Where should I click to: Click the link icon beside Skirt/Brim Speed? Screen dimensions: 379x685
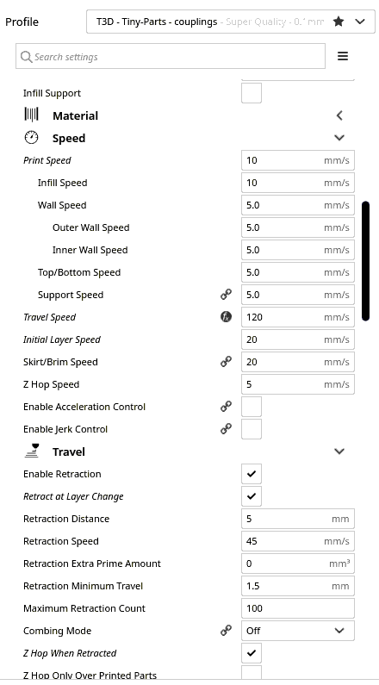click(226, 362)
